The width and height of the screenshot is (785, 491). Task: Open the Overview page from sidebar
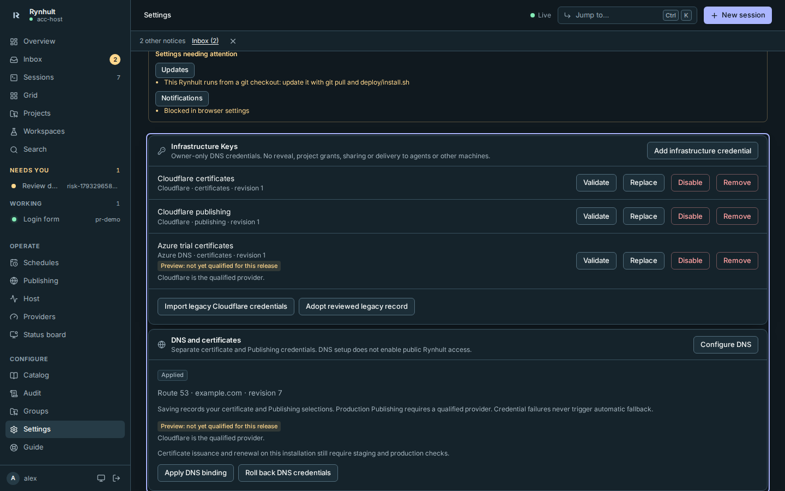pyautogui.click(x=65, y=41)
